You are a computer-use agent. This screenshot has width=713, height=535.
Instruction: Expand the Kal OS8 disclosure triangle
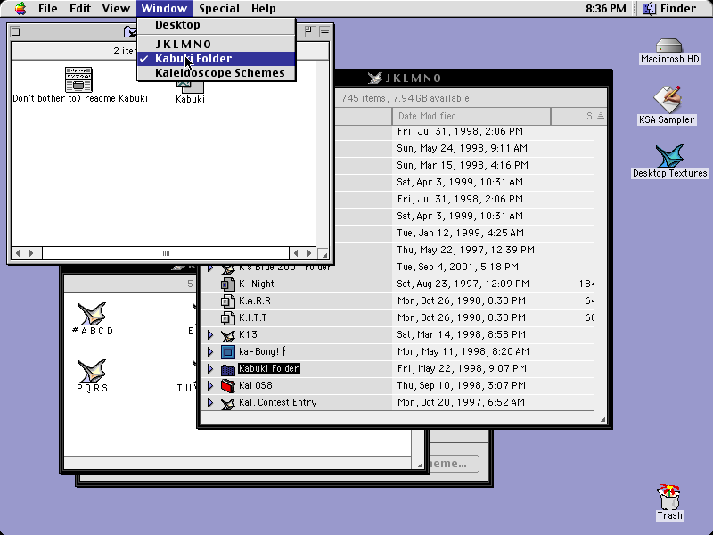click(210, 385)
